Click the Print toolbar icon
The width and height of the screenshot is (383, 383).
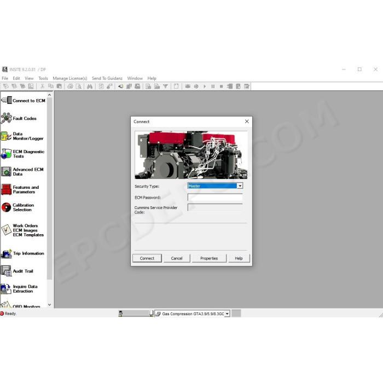point(71,86)
